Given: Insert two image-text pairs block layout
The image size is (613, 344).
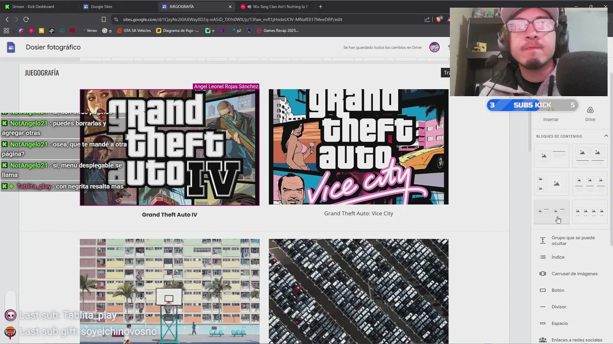Looking at the screenshot, I should 552,211.
